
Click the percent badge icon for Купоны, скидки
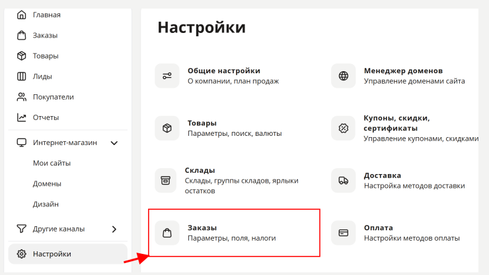click(344, 128)
